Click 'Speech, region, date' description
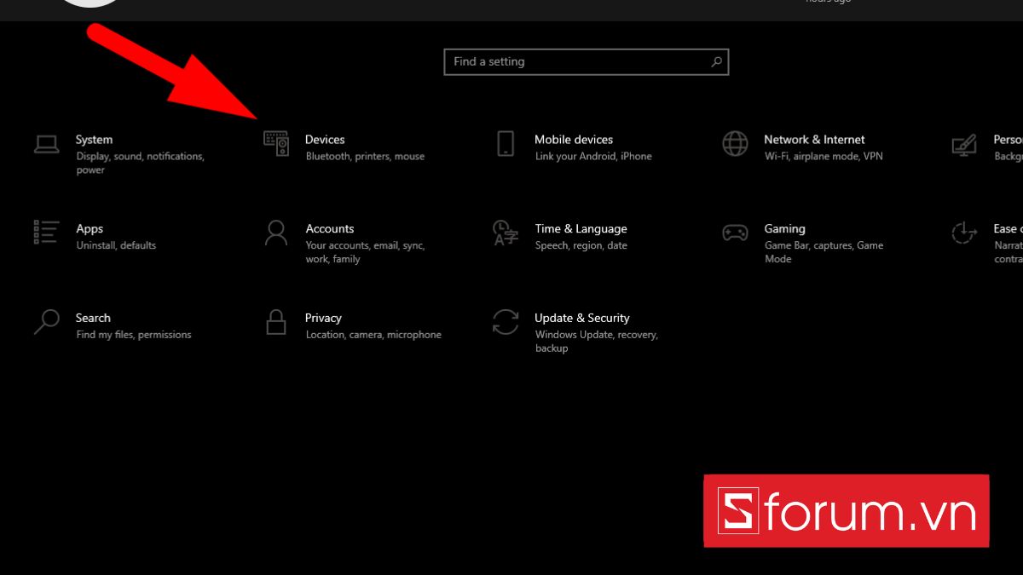 tap(581, 245)
